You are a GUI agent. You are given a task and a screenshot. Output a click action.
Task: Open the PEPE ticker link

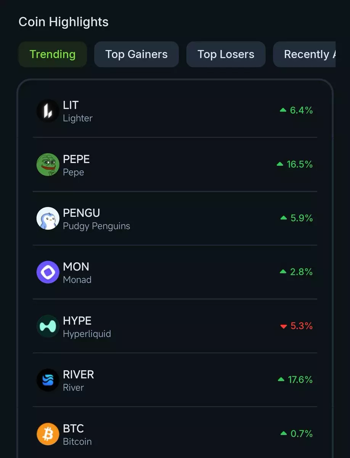(x=76, y=159)
